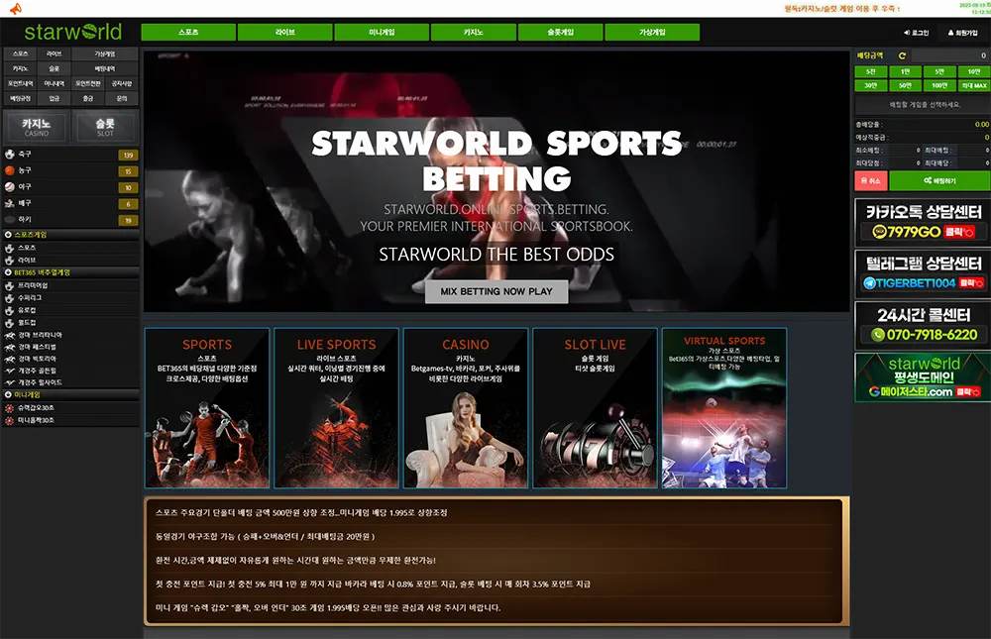Click the MIX BETTING NOW PLAY button

496,292
